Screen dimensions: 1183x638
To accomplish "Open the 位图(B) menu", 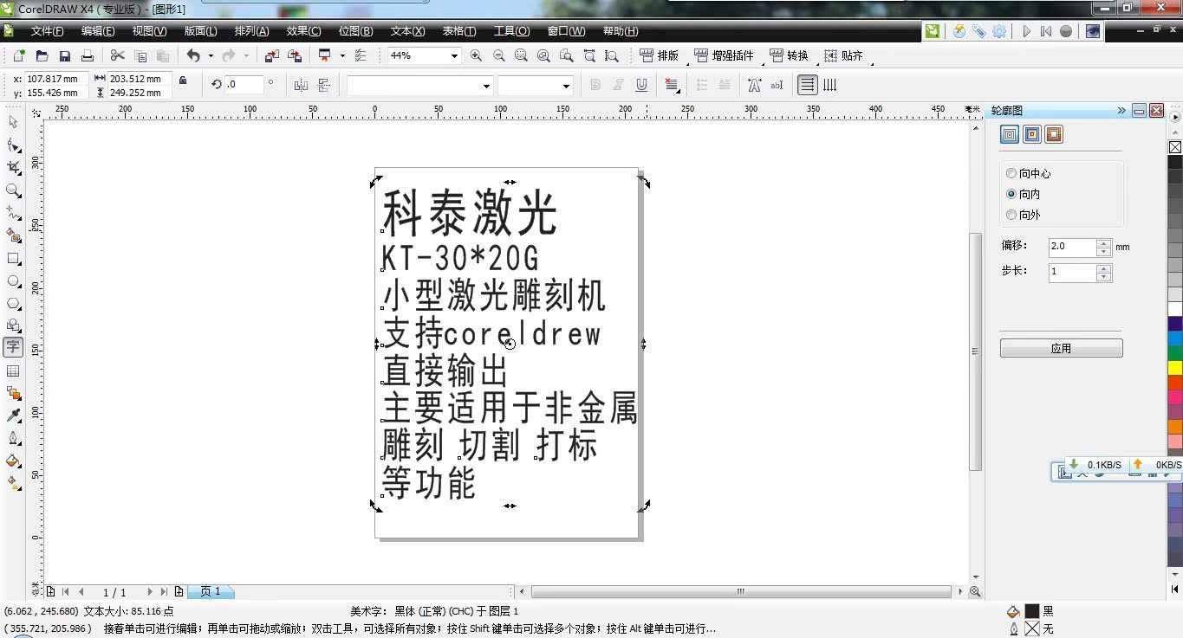I will coord(355,31).
